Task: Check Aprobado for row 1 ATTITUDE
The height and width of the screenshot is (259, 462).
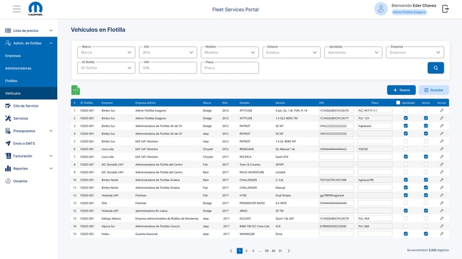Action: 405,111
